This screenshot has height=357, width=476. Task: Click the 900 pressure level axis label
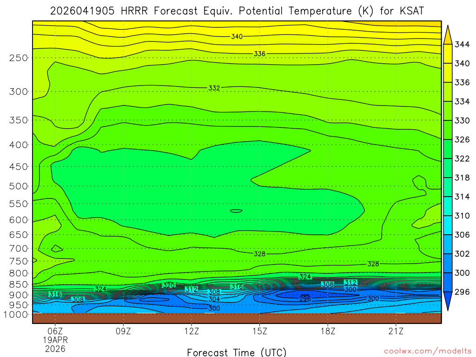click(18, 295)
